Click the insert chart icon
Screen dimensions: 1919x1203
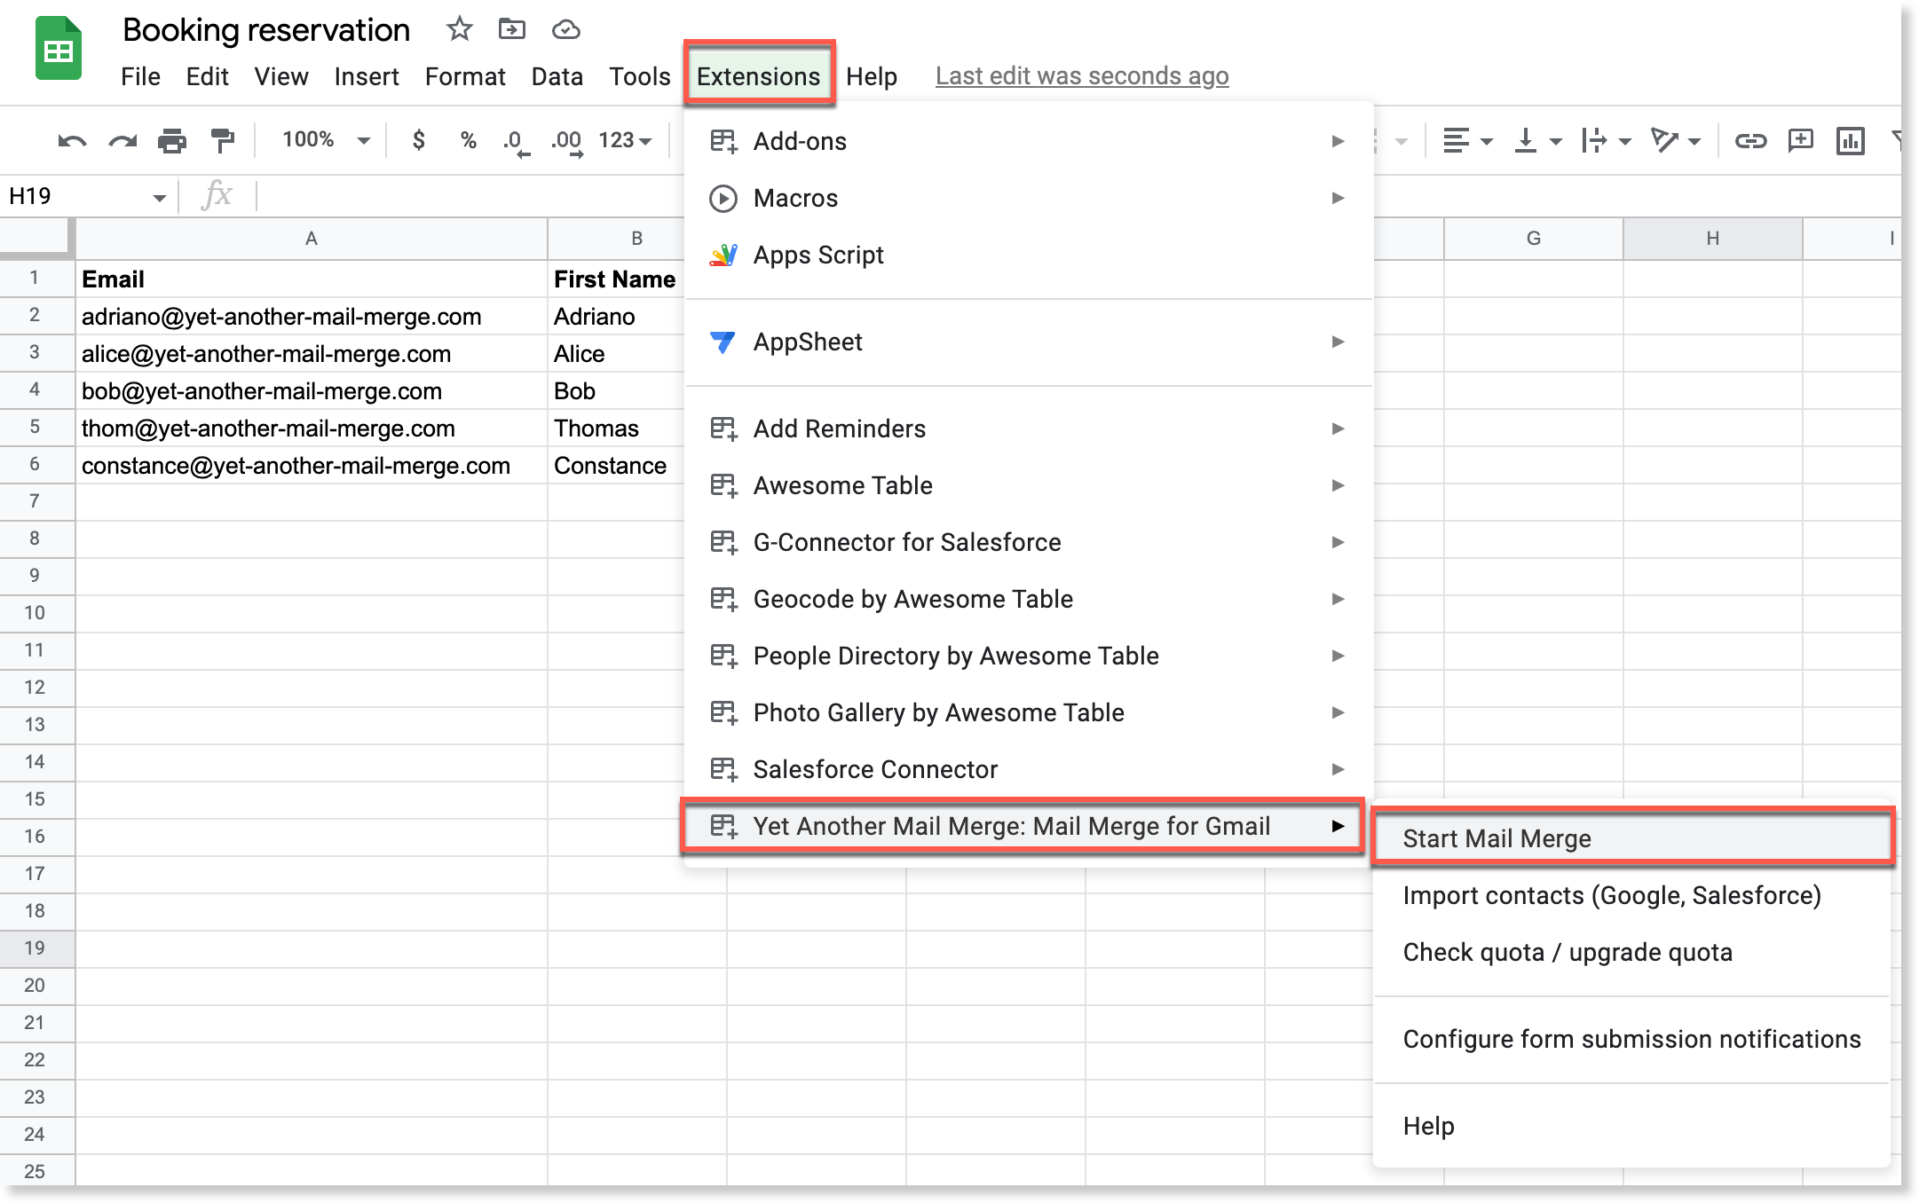pos(1850,141)
